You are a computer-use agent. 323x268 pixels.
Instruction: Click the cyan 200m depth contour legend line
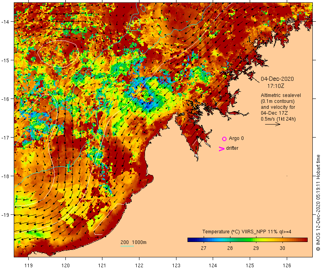[x=127, y=246]
